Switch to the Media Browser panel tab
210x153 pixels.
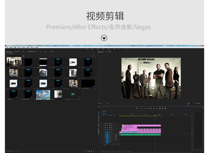coord(17,52)
